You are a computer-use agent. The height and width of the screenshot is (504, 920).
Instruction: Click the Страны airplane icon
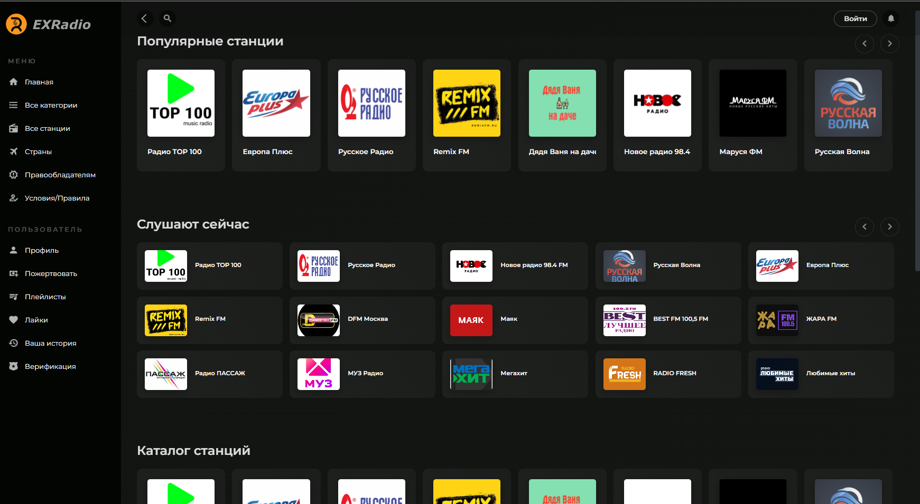14,151
